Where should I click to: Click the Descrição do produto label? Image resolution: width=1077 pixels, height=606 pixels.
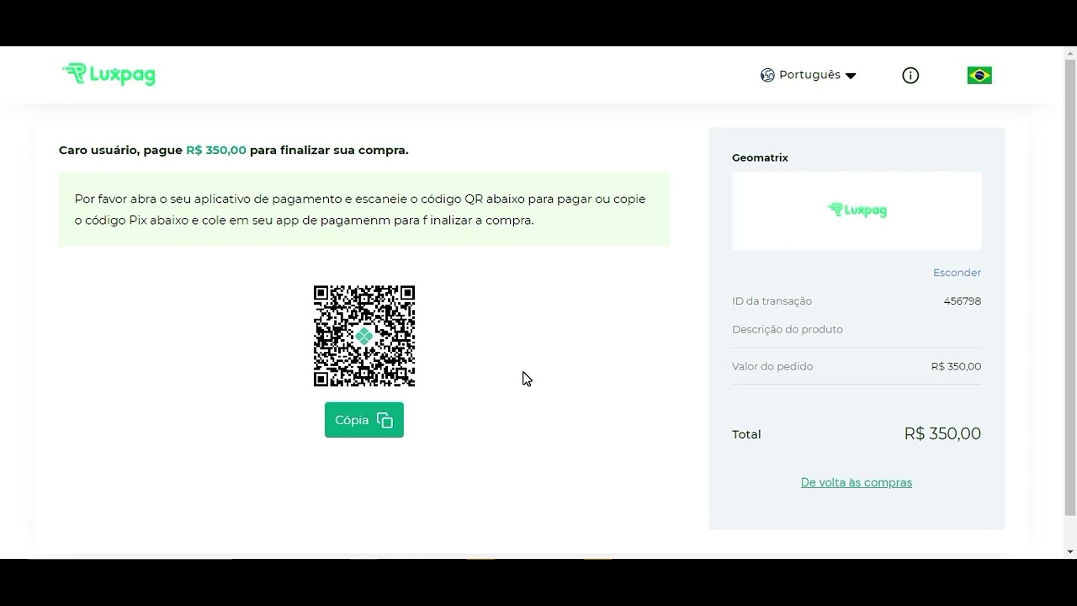click(788, 330)
